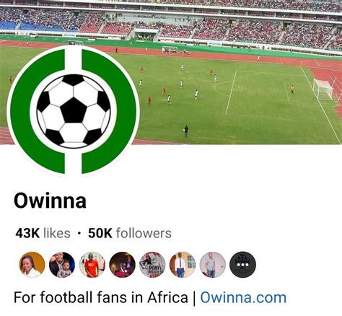Click the Owinna page name heading
Screen dimensions: 342x316
pos(50,201)
